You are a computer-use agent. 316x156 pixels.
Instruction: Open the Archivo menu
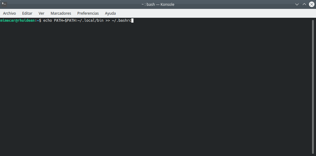pyautogui.click(x=10, y=13)
